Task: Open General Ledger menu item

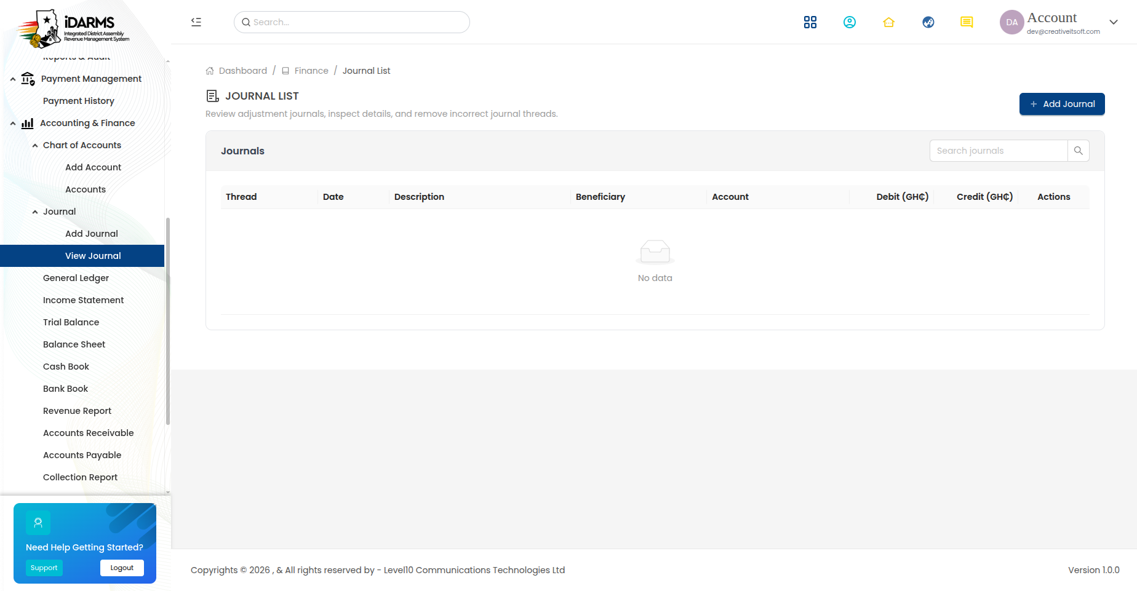Action: point(76,278)
